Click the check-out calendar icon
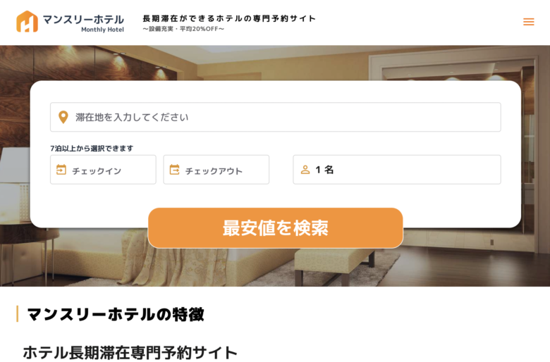The height and width of the screenshot is (362, 550). pos(174,170)
